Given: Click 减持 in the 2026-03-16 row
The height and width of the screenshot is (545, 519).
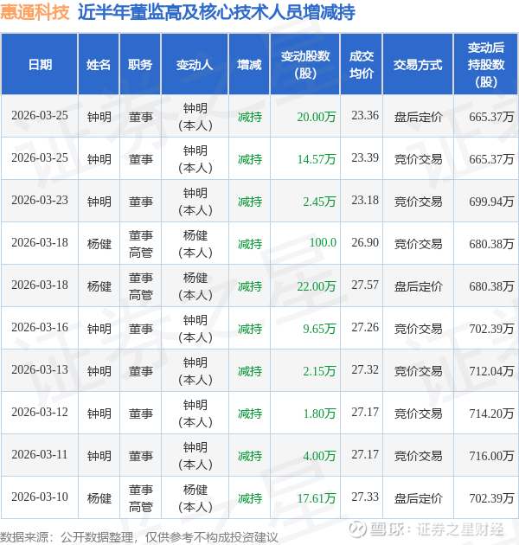Looking at the screenshot, I should click(250, 329).
